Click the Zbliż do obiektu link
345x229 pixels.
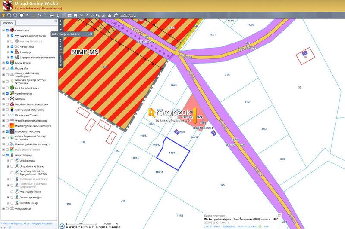point(212,226)
